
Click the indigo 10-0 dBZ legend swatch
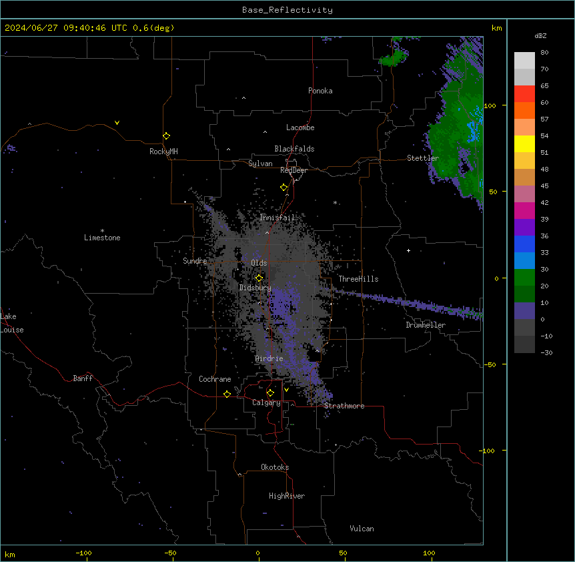[x=524, y=311]
